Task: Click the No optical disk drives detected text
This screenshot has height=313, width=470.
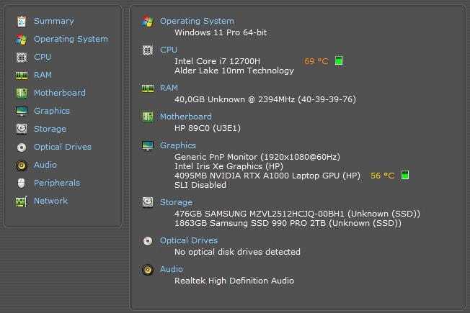Action: click(x=237, y=252)
